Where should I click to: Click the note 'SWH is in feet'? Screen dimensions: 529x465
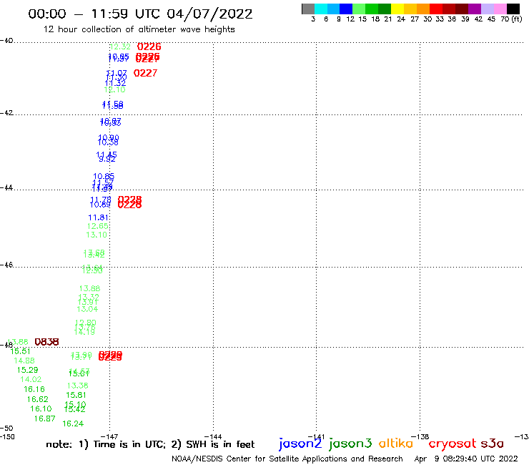click(220, 444)
